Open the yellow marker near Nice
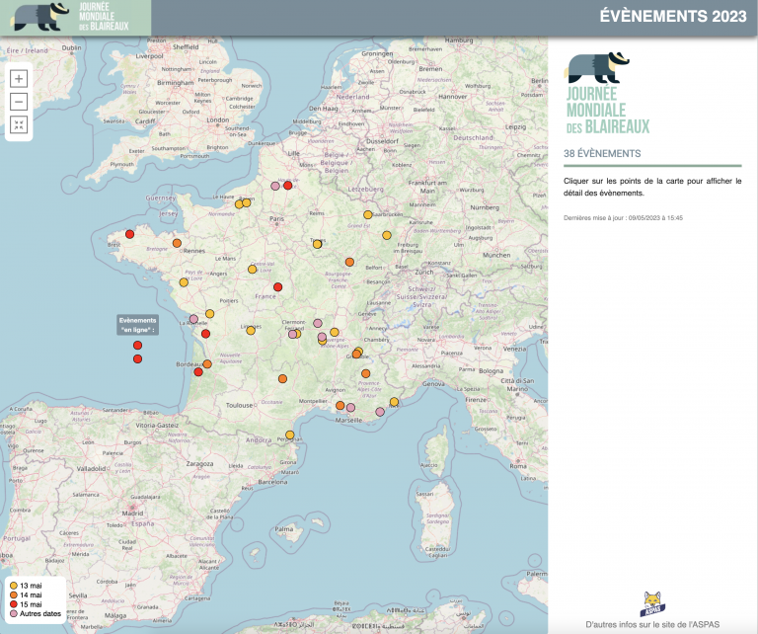 pyautogui.click(x=394, y=402)
